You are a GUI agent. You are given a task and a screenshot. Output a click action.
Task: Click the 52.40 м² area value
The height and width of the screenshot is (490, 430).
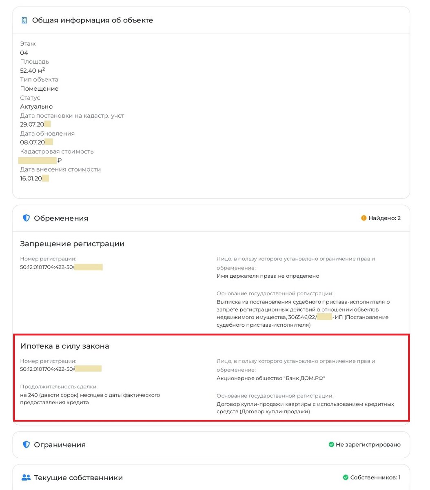[32, 71]
